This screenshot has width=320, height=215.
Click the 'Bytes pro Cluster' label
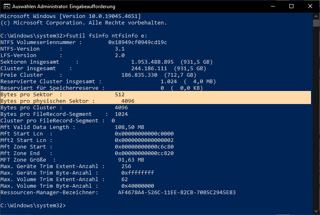(x=28, y=107)
